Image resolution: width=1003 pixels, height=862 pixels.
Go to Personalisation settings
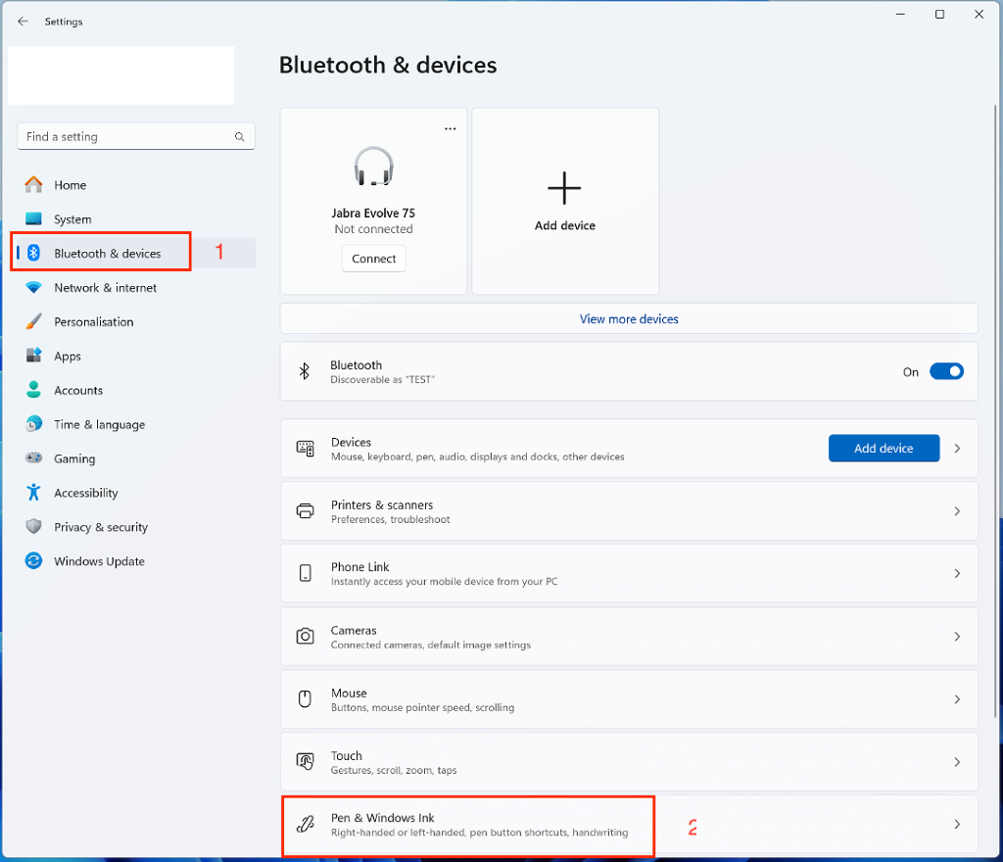click(93, 322)
